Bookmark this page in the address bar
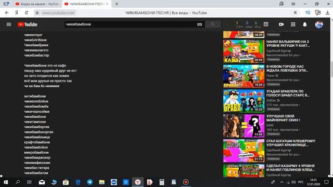 (x=295, y=12)
